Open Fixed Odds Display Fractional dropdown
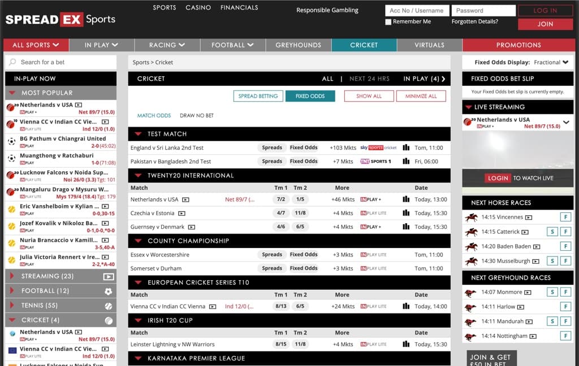Viewport: 579px width, 366px height. pyautogui.click(x=551, y=62)
